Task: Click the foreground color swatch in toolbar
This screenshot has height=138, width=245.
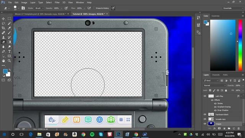Action: point(5,71)
